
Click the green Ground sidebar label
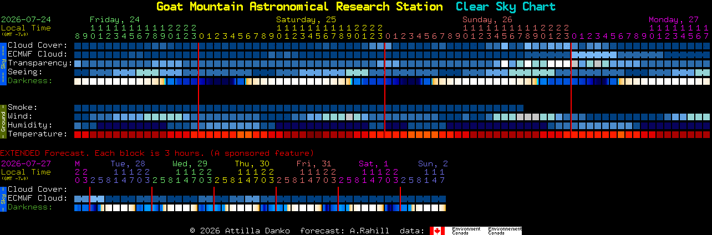(x=3, y=121)
